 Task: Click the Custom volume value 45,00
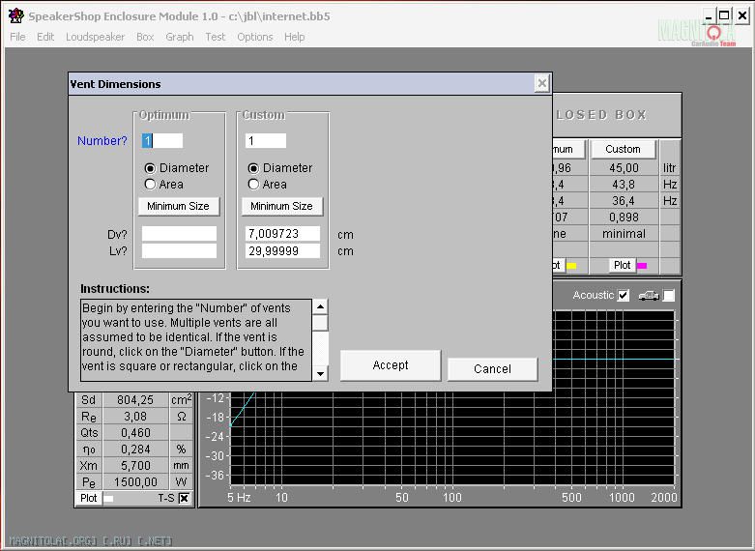624,168
